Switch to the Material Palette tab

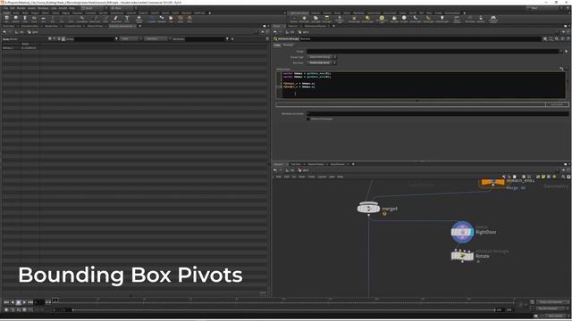(315, 164)
